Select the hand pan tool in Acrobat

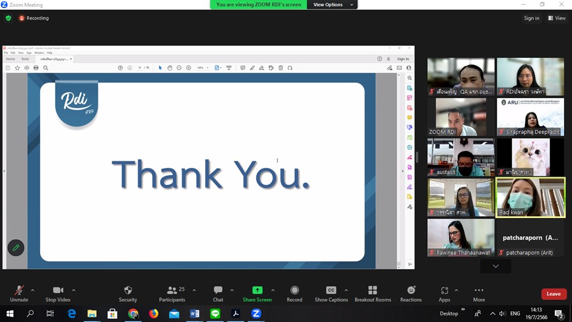(170, 68)
